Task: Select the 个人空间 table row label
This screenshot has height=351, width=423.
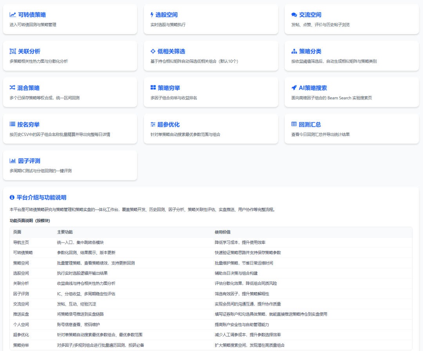Action: pyautogui.click(x=21, y=324)
